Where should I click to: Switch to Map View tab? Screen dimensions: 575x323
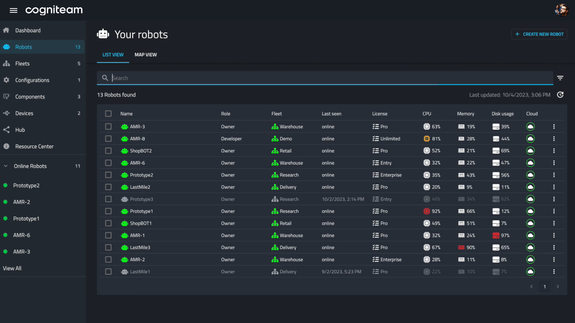[146, 55]
